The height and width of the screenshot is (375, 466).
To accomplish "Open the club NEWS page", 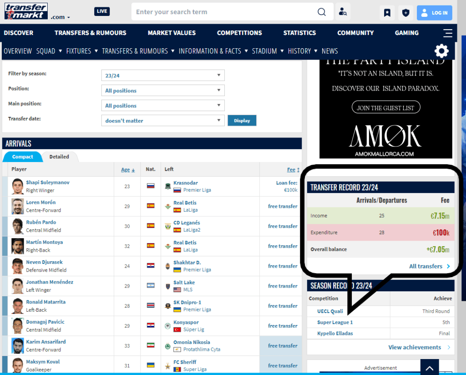I will pyautogui.click(x=329, y=51).
